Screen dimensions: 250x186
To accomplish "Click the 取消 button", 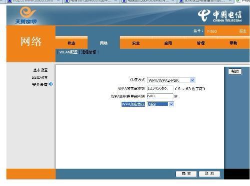I will (x=209, y=174).
